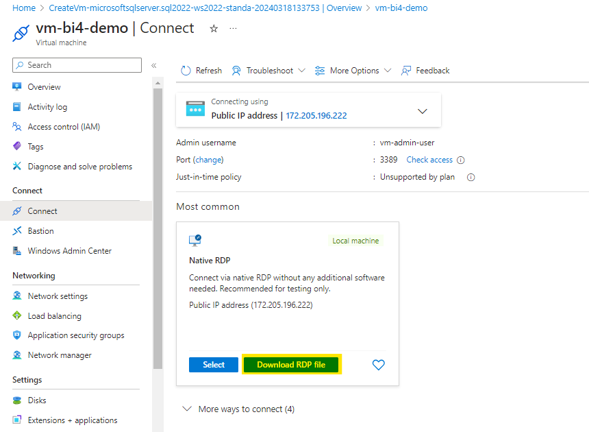Click the Home breadcrumb link
The image size is (589, 432).
coord(24,8)
